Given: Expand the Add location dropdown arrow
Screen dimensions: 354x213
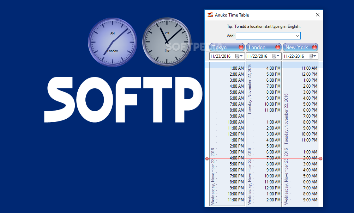Looking at the screenshot, I should tap(297, 36).
